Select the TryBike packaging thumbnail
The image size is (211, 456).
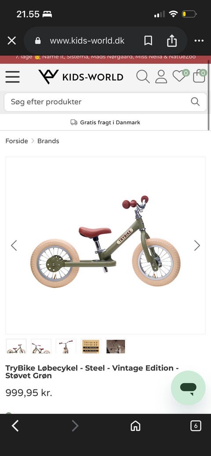point(91,346)
